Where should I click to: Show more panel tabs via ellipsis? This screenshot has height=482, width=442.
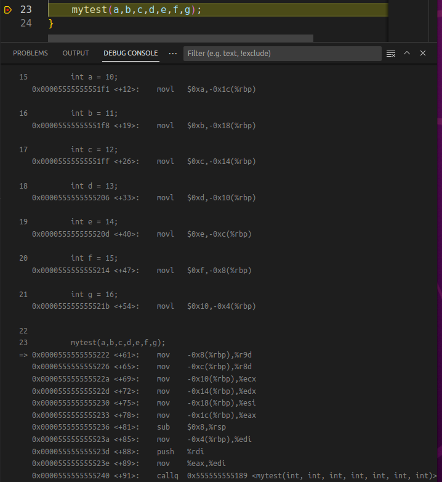[173, 54]
